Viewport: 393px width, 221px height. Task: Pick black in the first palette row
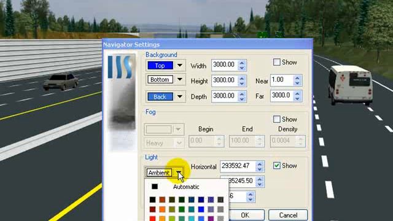(x=152, y=200)
